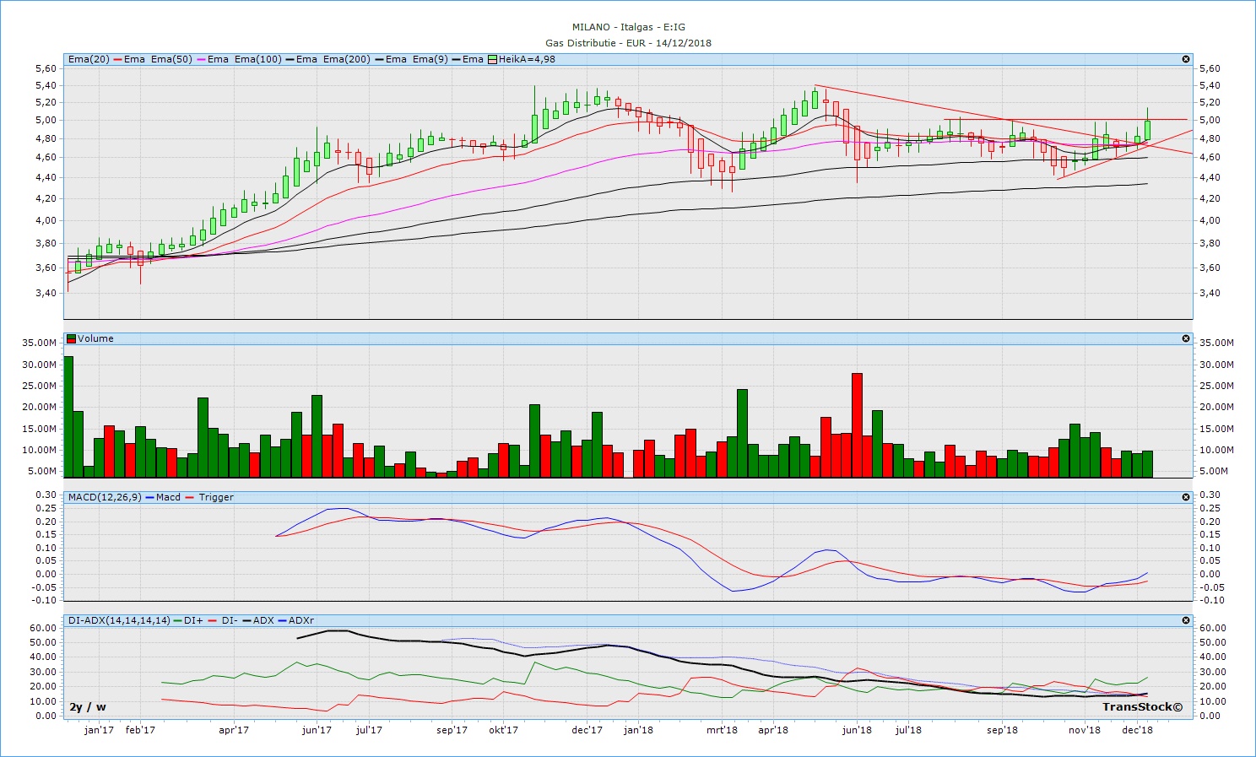Click -0.10 on the left MACD axis
This screenshot has width=1256, height=757.
44,601
